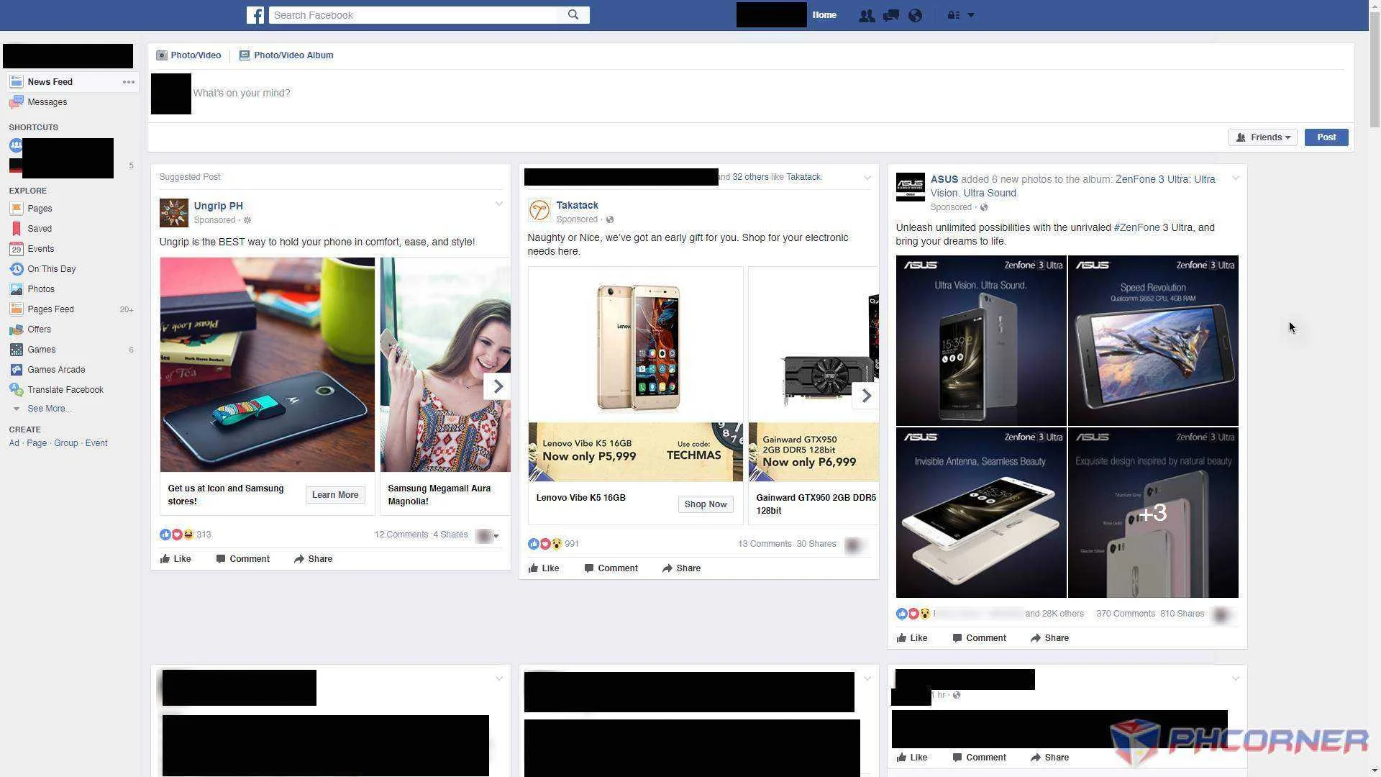Share the ASUS ZenFone post
Screen dimensions: 1381x777
(x=1049, y=638)
